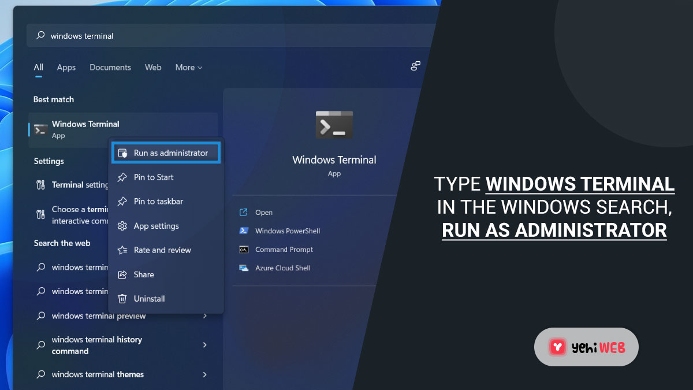Open Command Prompt from the options list

pyautogui.click(x=284, y=250)
